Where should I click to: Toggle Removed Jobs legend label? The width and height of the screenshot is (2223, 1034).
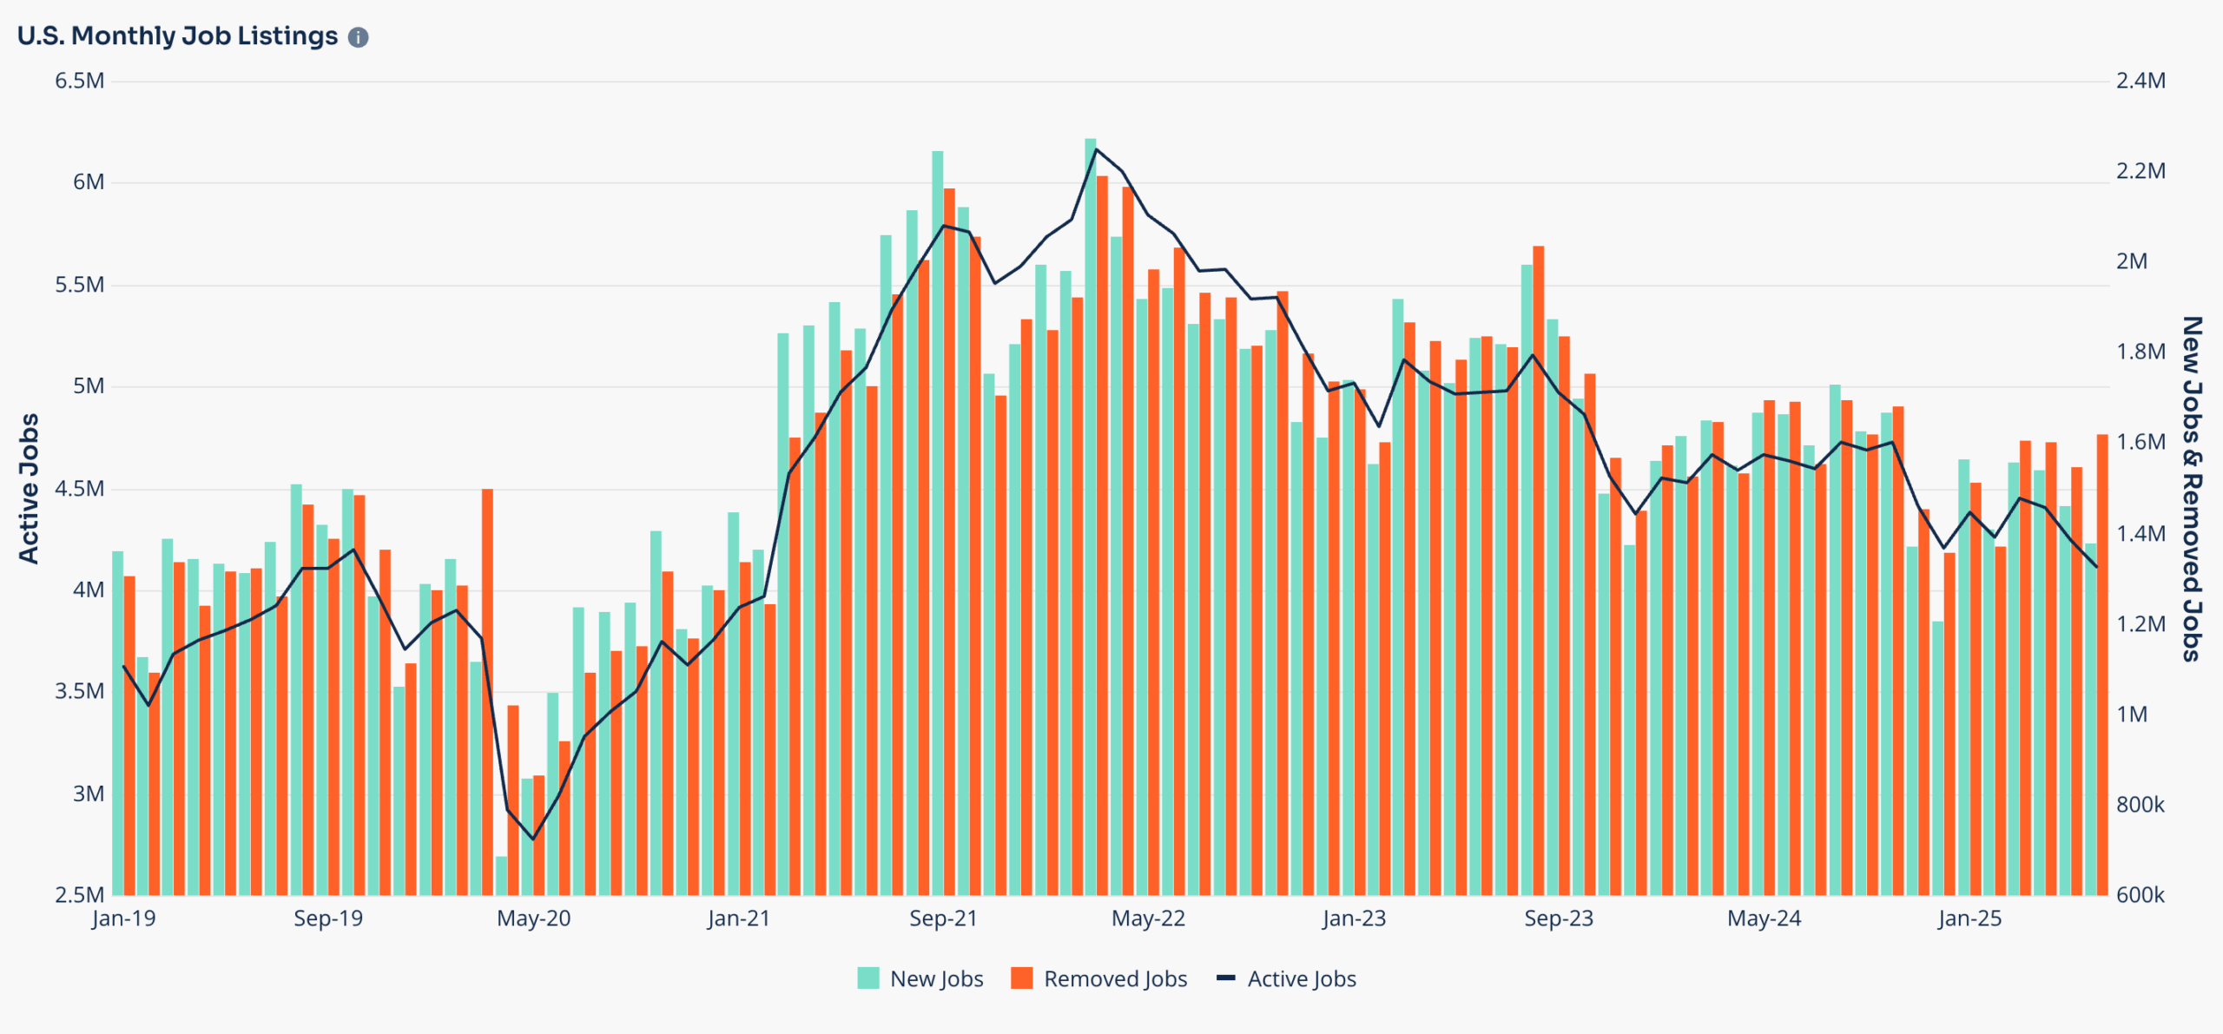point(1115,979)
